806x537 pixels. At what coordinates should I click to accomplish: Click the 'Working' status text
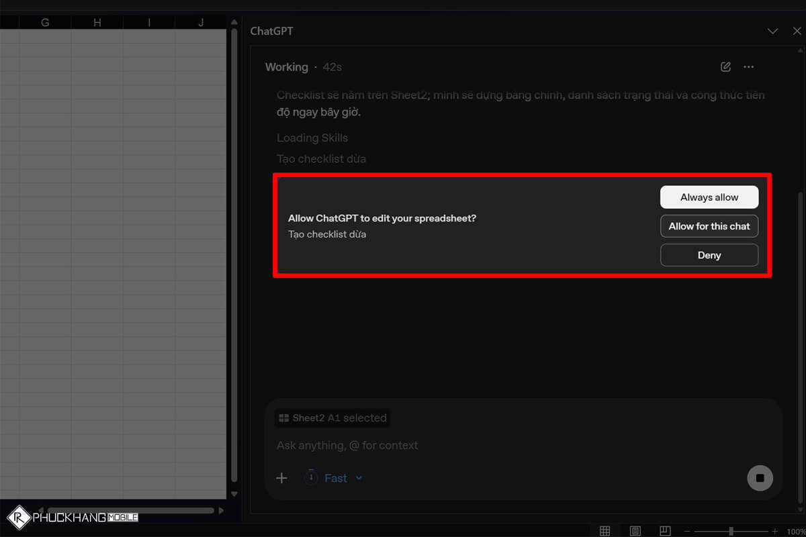click(x=287, y=67)
